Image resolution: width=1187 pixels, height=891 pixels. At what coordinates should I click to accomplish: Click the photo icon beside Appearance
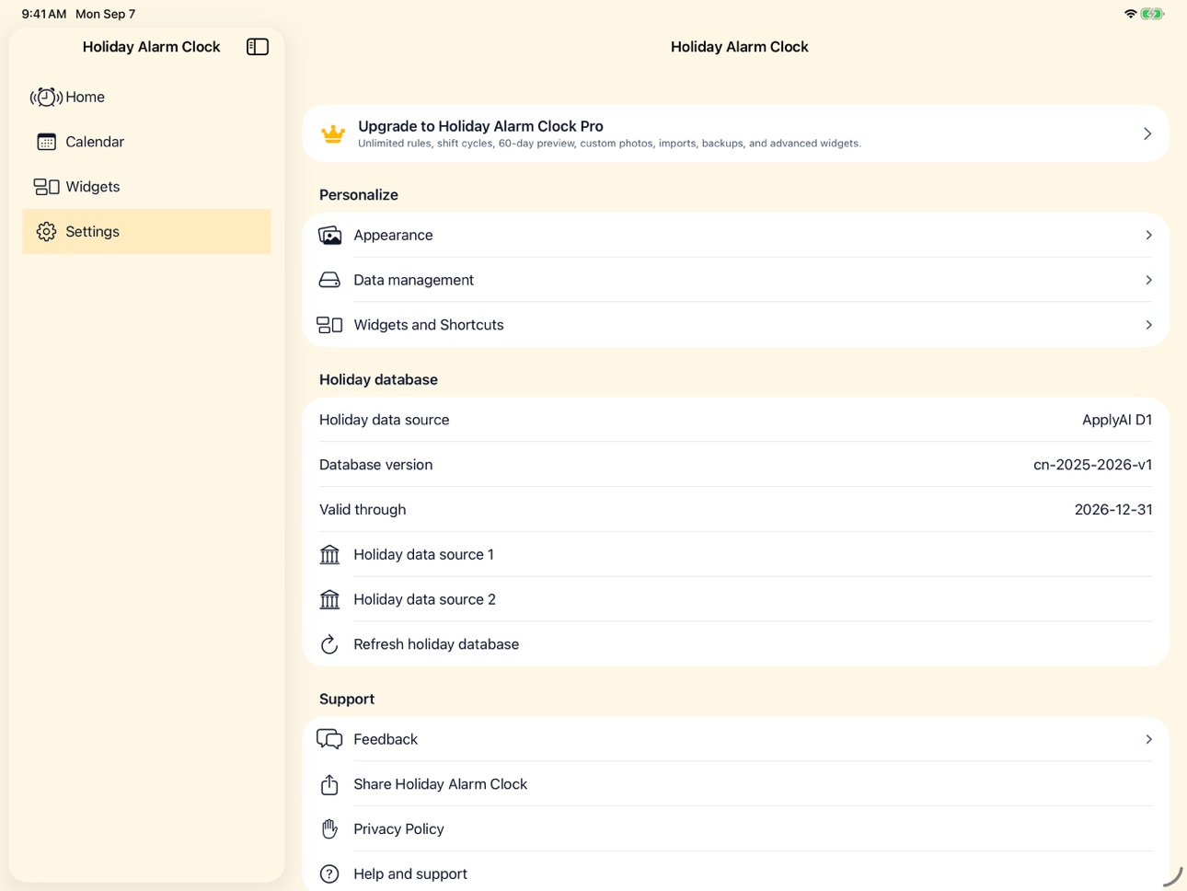[329, 236]
